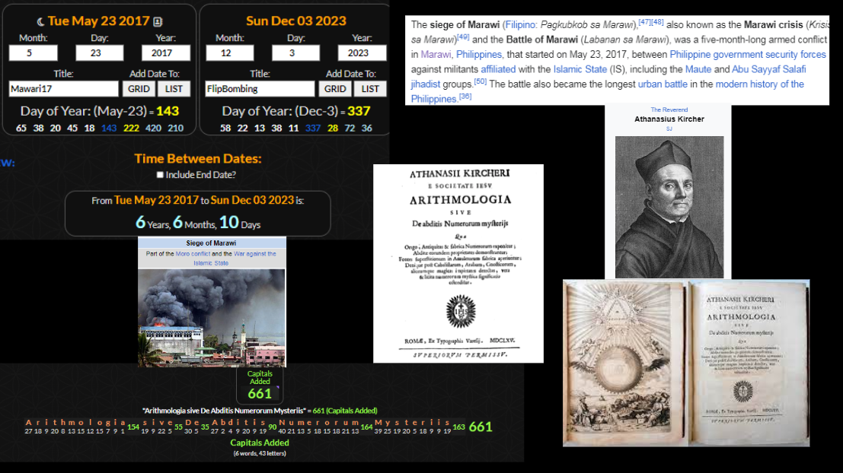Open 'The Reverend' link above Athanasius Kircher
This screenshot has width=843, height=473.
669,110
